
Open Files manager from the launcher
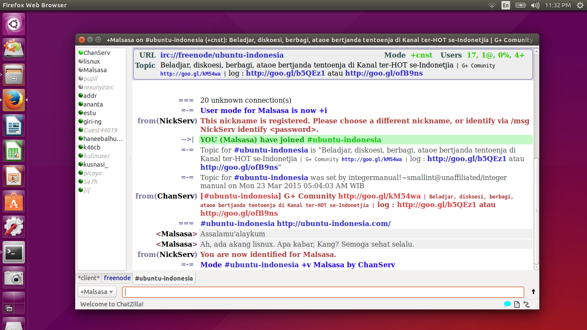click(x=14, y=75)
